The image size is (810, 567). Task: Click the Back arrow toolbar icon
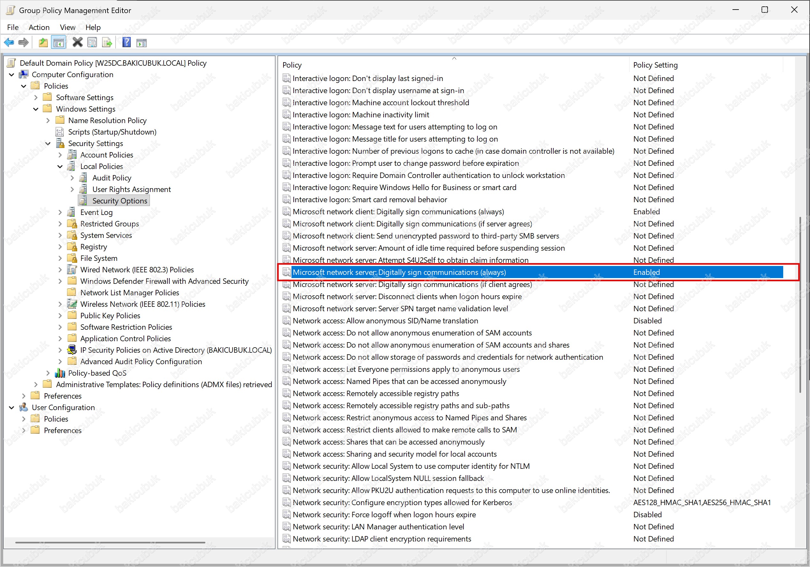[9, 43]
